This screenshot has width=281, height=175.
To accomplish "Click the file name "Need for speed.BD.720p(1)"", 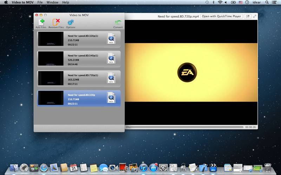I will click(x=83, y=75).
